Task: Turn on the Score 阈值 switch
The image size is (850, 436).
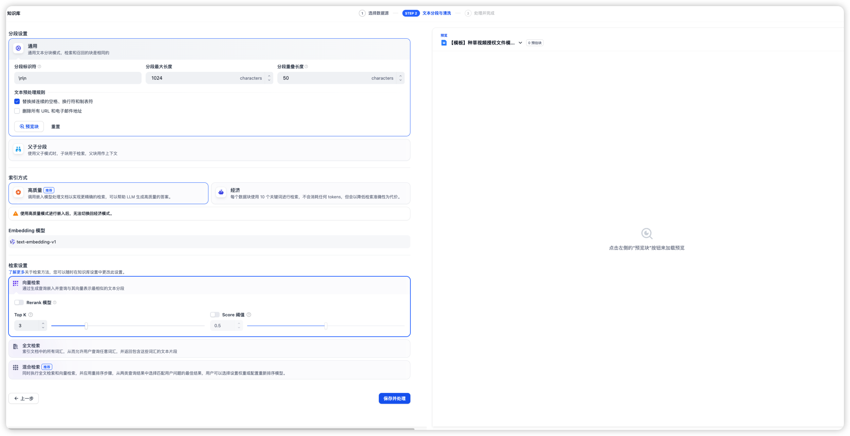Action: [215, 315]
